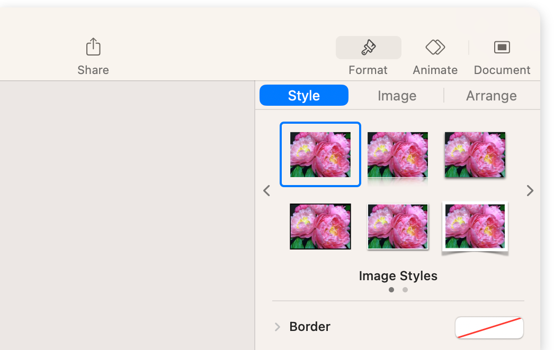
Task: Select the second page indicator dot
Action: tap(405, 290)
